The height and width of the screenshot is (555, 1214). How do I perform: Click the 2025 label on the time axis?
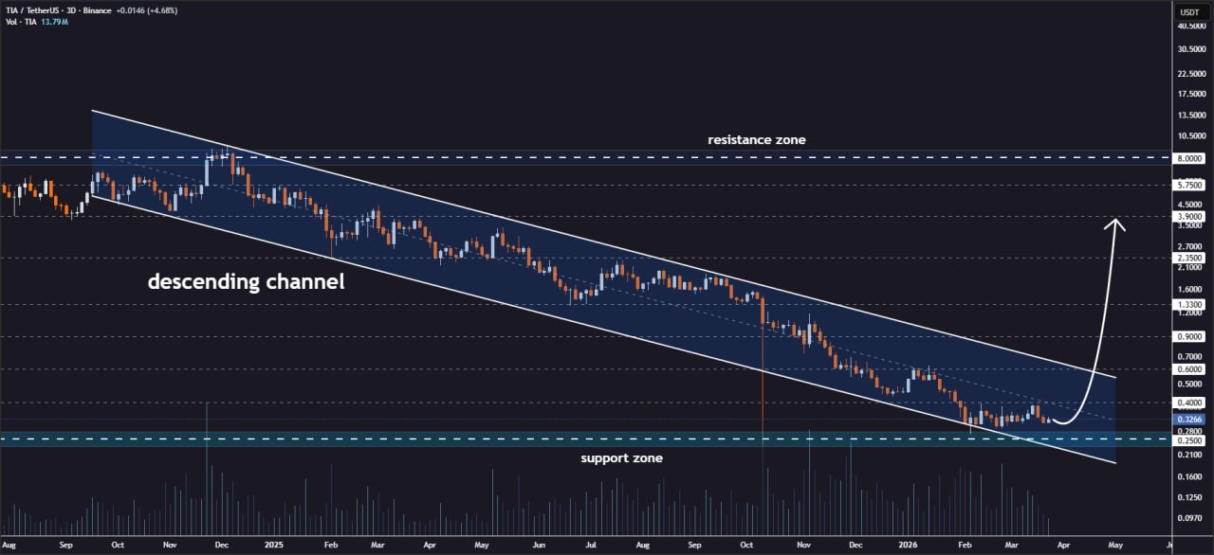(275, 546)
